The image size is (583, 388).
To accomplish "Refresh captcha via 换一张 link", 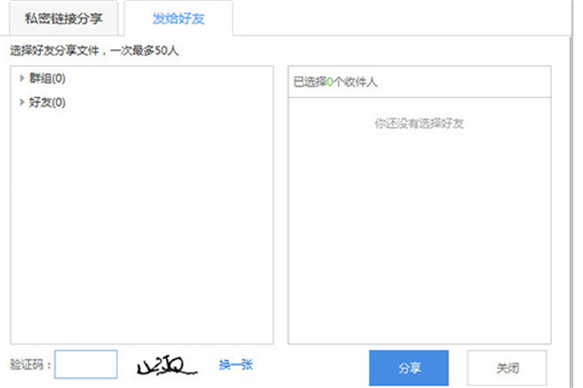I will coord(235,365).
